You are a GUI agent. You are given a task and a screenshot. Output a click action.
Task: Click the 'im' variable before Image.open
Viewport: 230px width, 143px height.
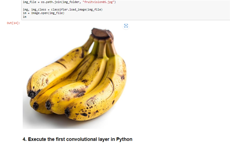[x=25, y=13]
